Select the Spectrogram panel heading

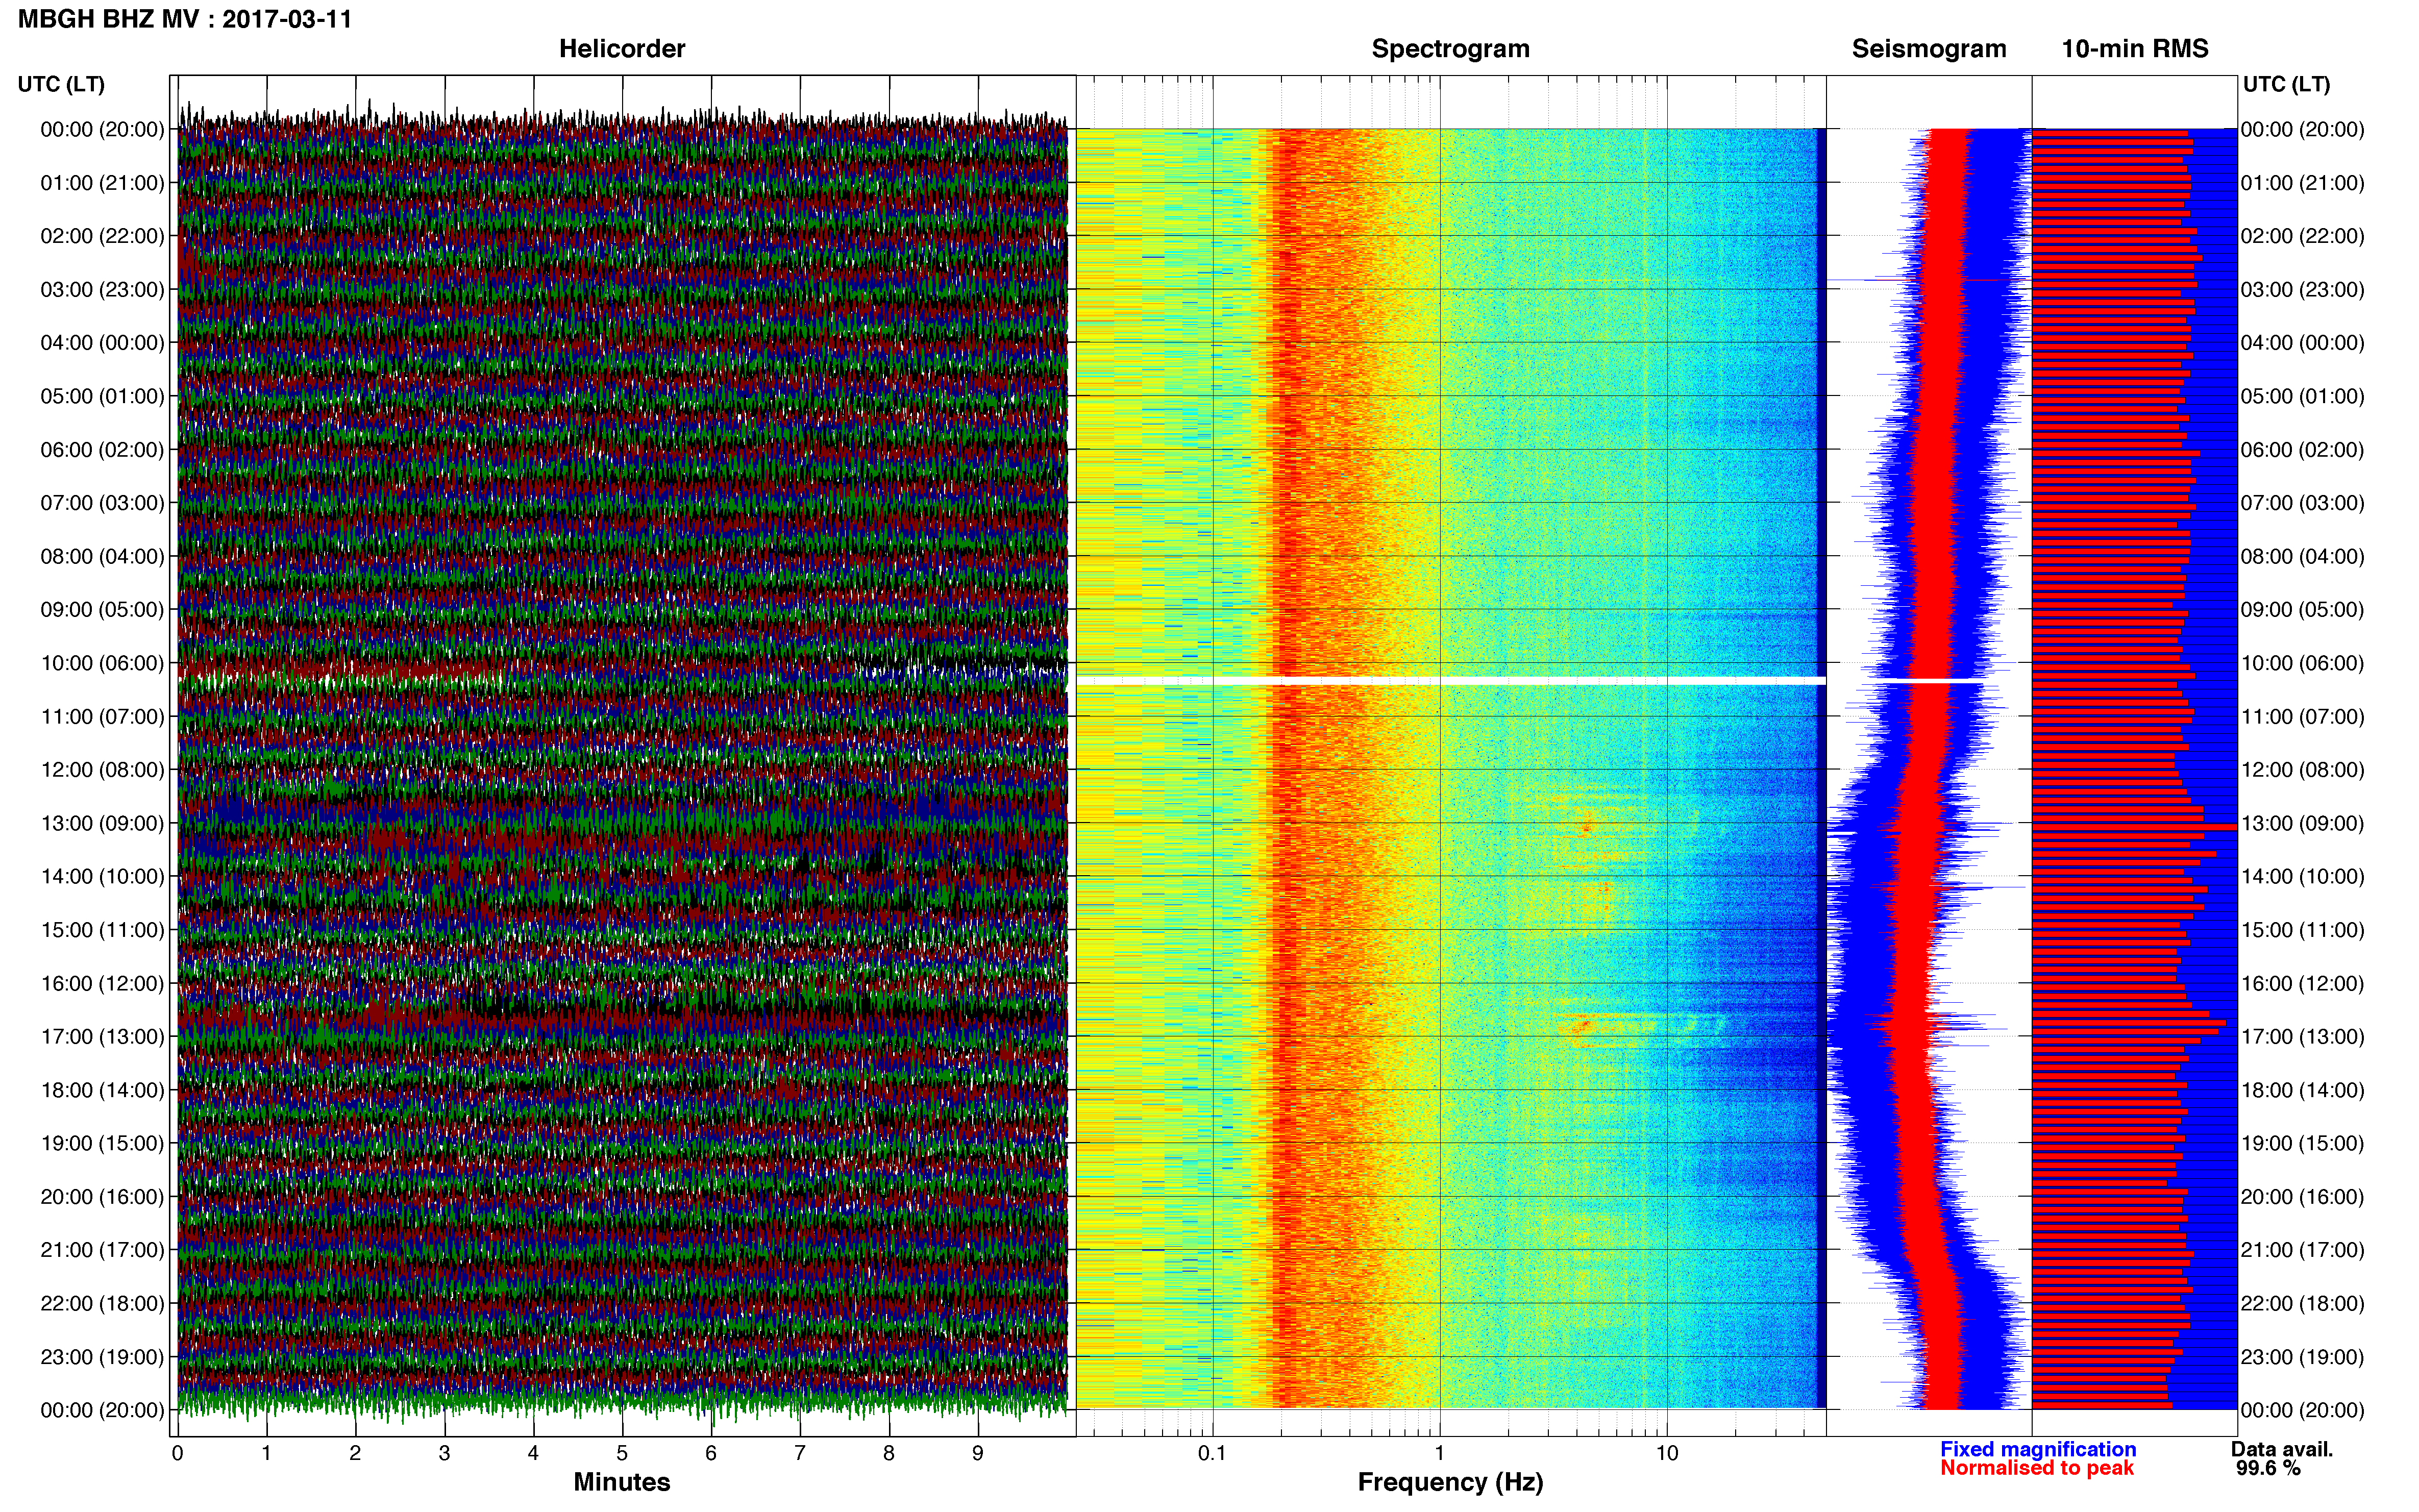[x=1450, y=49]
